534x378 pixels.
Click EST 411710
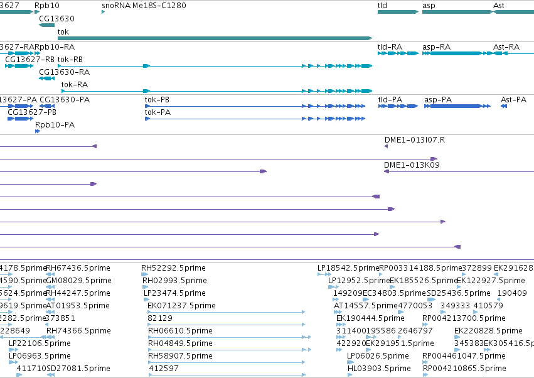coord(31,369)
